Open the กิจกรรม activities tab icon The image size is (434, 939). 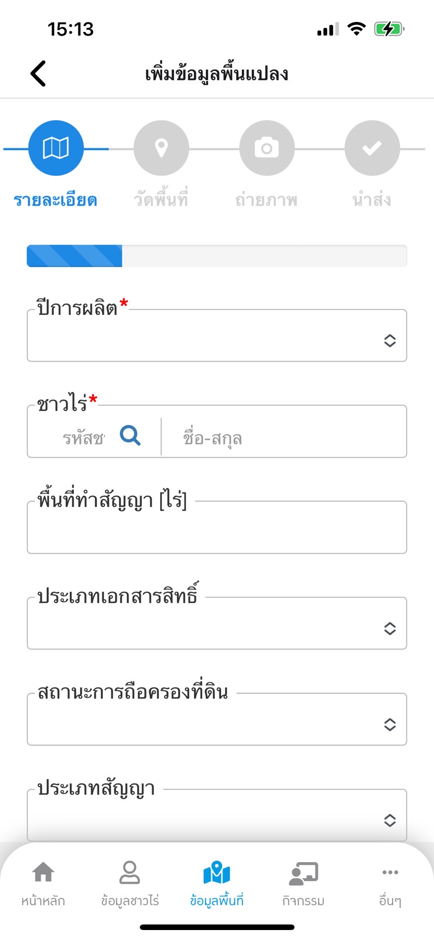pos(303,873)
